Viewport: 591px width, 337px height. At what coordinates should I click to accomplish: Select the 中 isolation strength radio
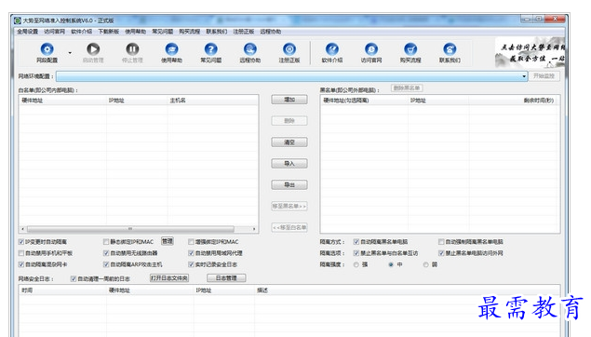click(x=391, y=264)
